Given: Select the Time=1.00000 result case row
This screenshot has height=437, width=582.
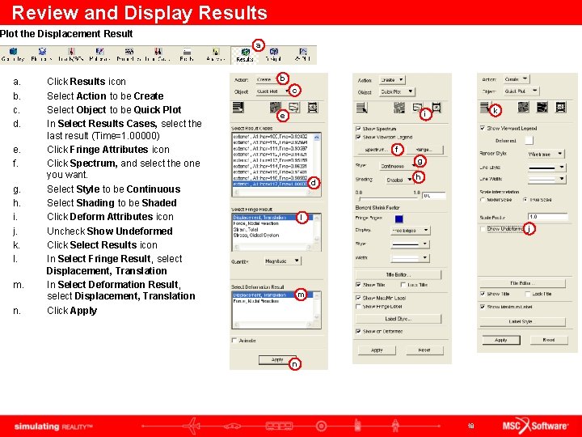Looking at the screenshot, I should pos(273,184).
